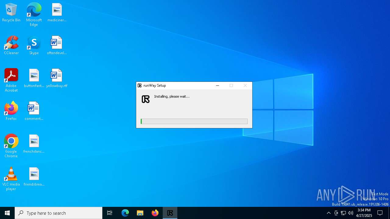The width and height of the screenshot is (390, 219).
Task: Select the buttonfant... image file icon
Action: (x=34, y=78)
